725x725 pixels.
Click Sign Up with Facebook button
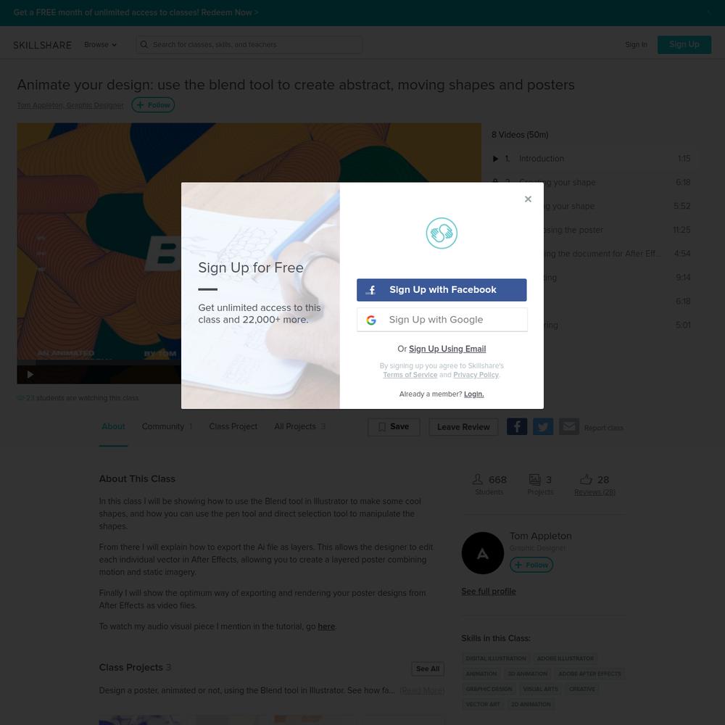442,290
